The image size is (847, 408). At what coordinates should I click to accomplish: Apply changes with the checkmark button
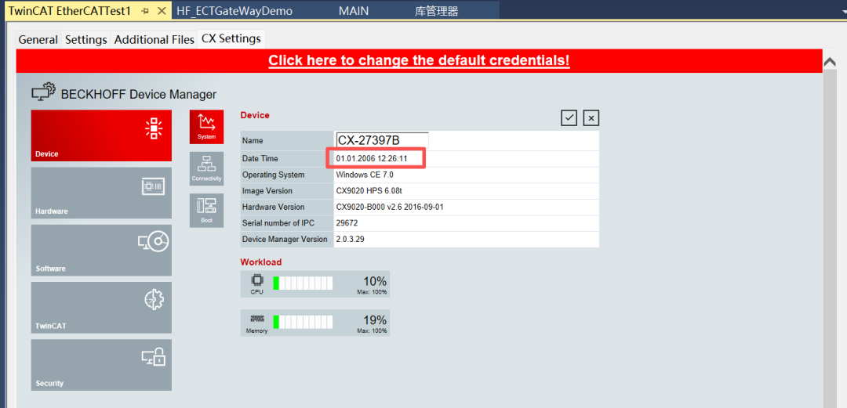pos(569,117)
